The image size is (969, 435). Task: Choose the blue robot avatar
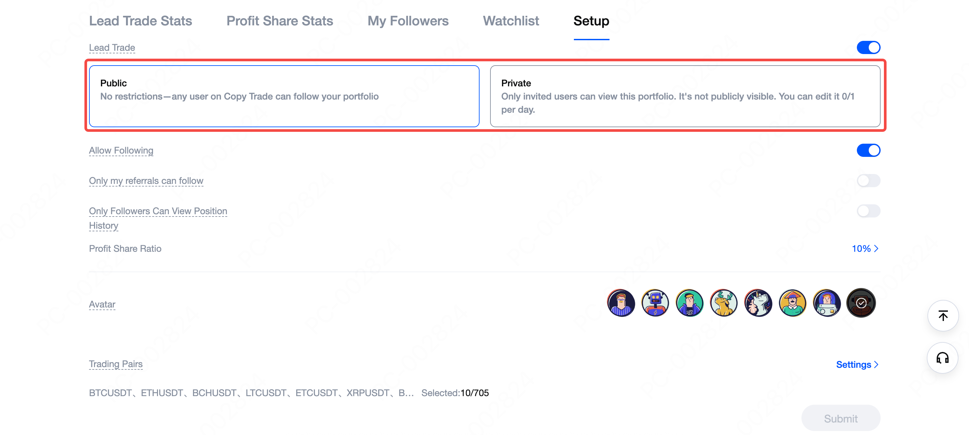click(x=655, y=303)
